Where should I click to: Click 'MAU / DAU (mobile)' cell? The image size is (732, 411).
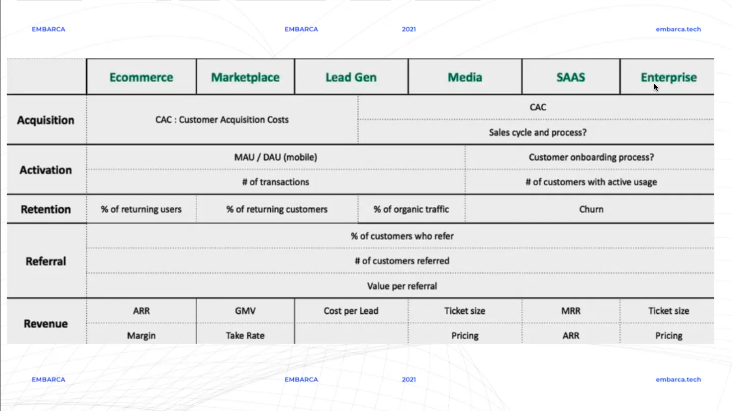[276, 157]
